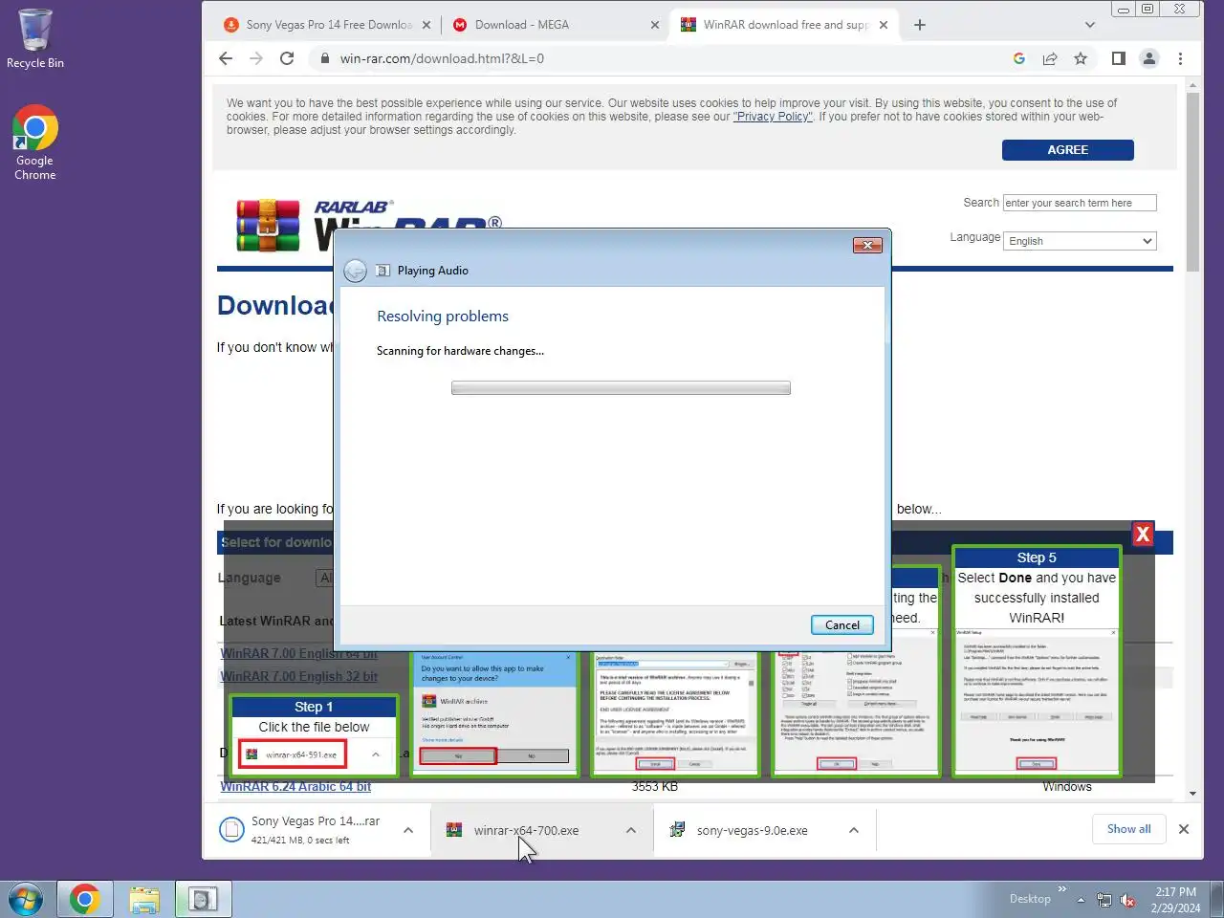Open the Recycle Bin desktop icon
Image resolution: width=1224 pixels, height=918 pixels.
tap(34, 38)
